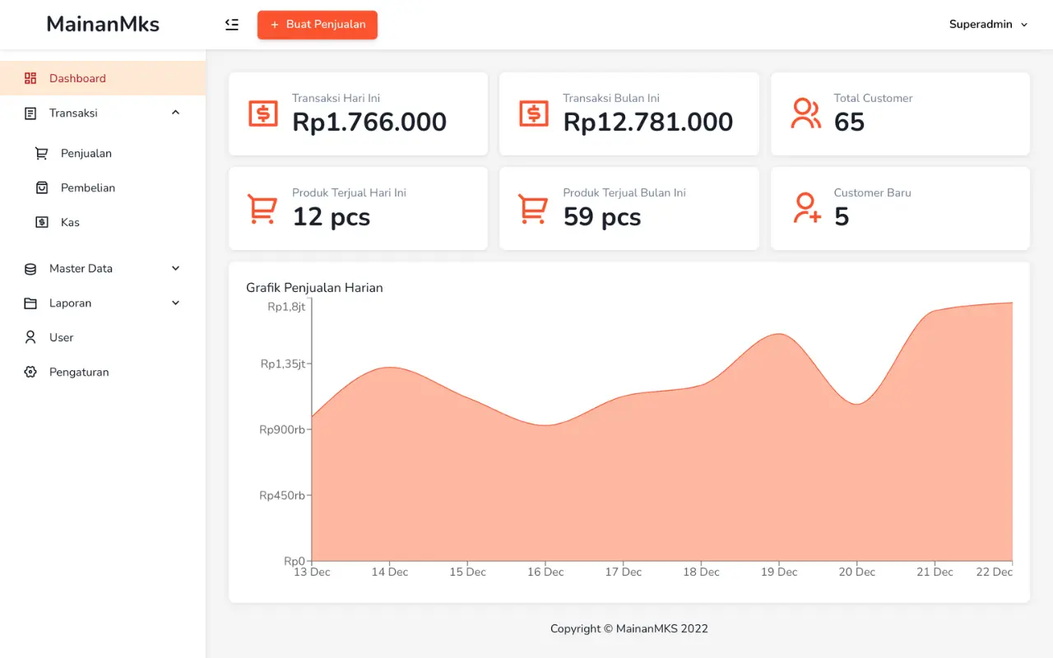
Task: Open the Superadmin account dropdown
Action: pos(988,25)
